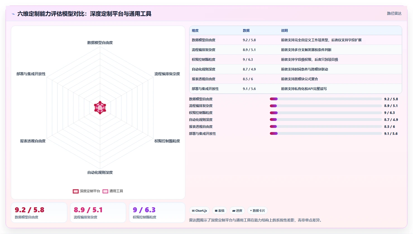Click the 数据模型自由度 progress bar

(326, 99)
